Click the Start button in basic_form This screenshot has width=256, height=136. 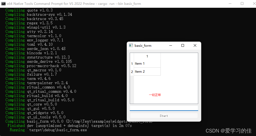(164, 116)
